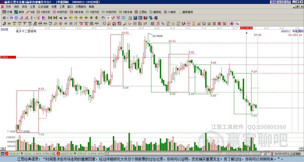This screenshot has width=304, height=162.
Task: Open the calendar date icon
Action: click(x=130, y=18)
